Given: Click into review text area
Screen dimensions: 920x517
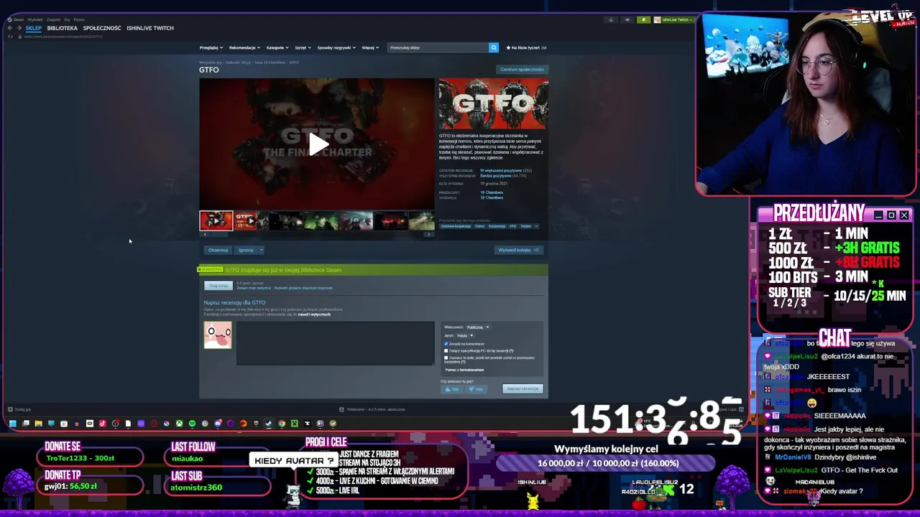Looking at the screenshot, I should tap(335, 344).
